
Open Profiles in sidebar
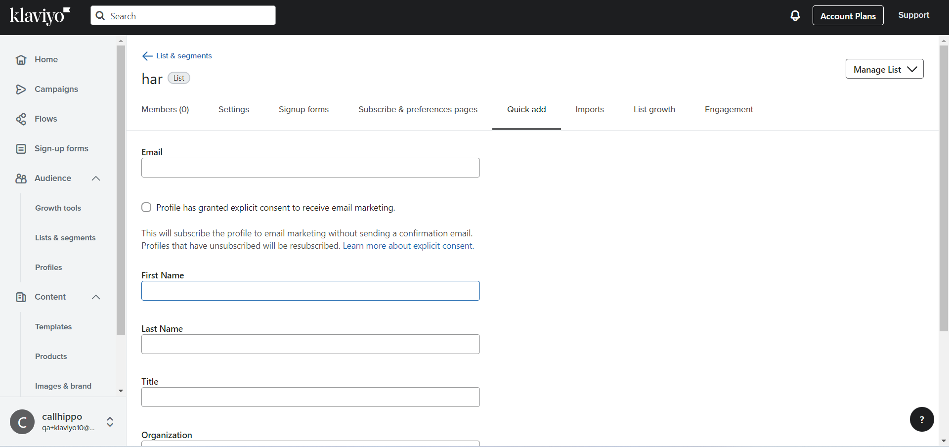coord(48,268)
